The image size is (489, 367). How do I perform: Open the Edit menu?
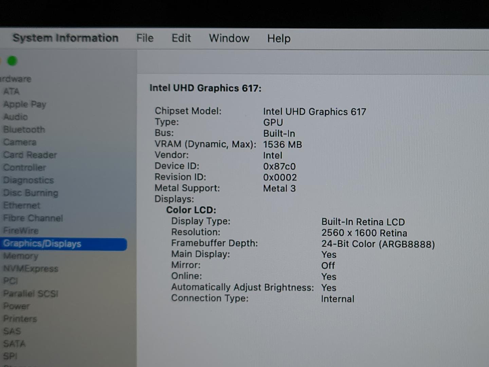(181, 38)
